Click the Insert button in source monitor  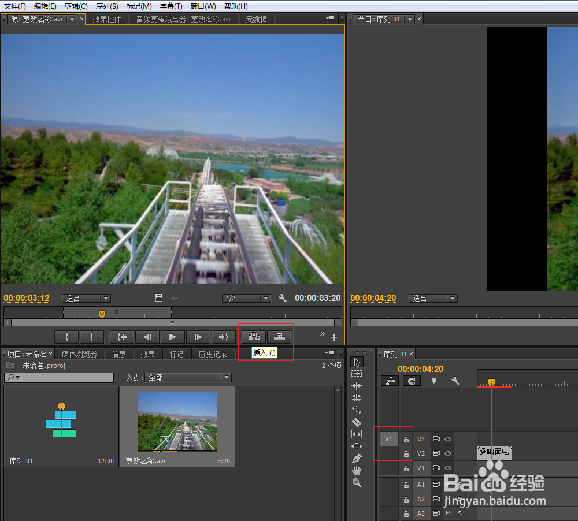[x=254, y=337]
